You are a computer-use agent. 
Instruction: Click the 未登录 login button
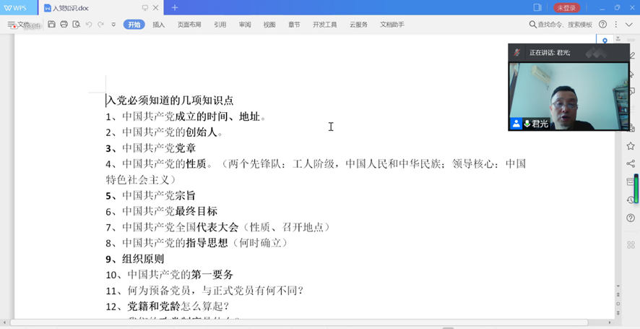click(567, 8)
